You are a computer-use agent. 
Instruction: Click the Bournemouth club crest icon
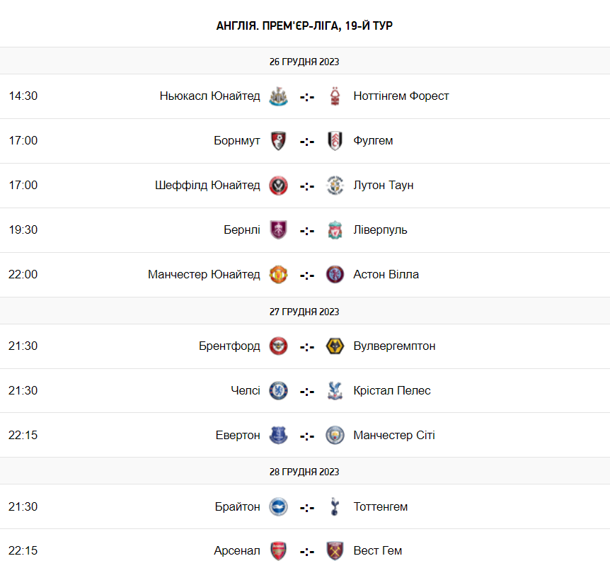(x=278, y=141)
